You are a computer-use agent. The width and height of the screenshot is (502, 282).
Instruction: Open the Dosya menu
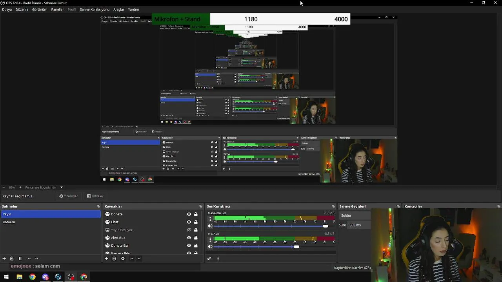coord(7,9)
